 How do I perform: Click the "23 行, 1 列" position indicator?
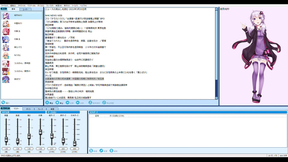[x=273, y=156]
